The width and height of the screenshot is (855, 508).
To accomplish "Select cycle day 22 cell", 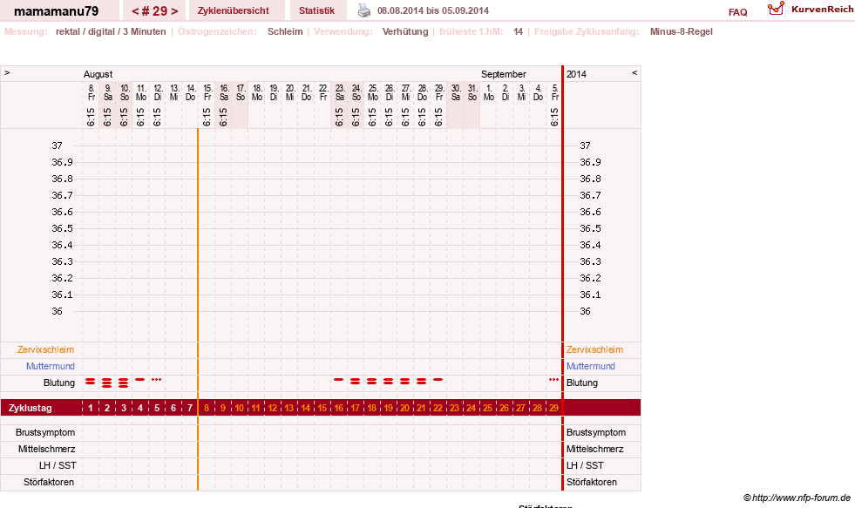I will click(x=438, y=408).
